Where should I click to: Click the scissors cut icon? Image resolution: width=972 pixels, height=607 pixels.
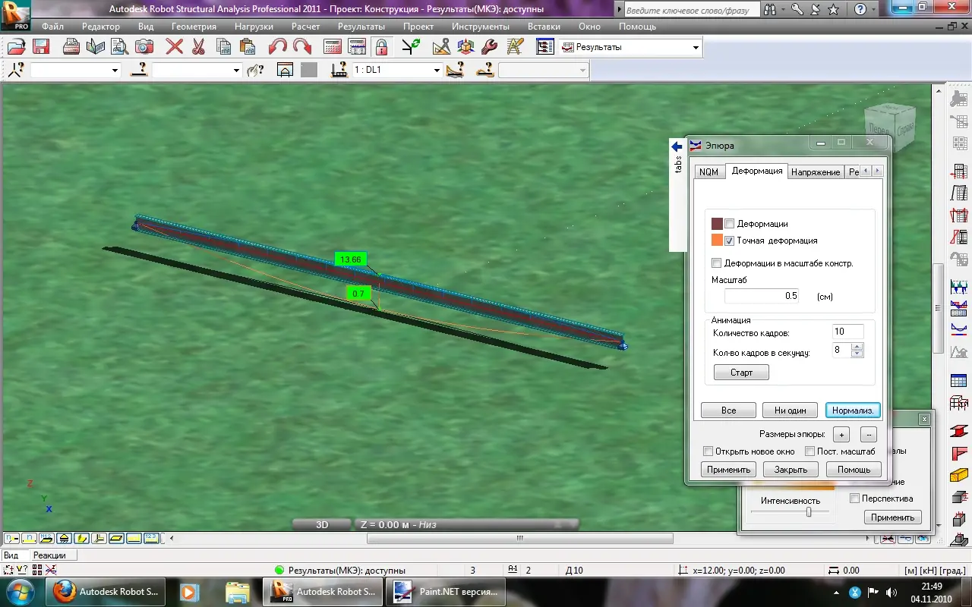click(199, 47)
